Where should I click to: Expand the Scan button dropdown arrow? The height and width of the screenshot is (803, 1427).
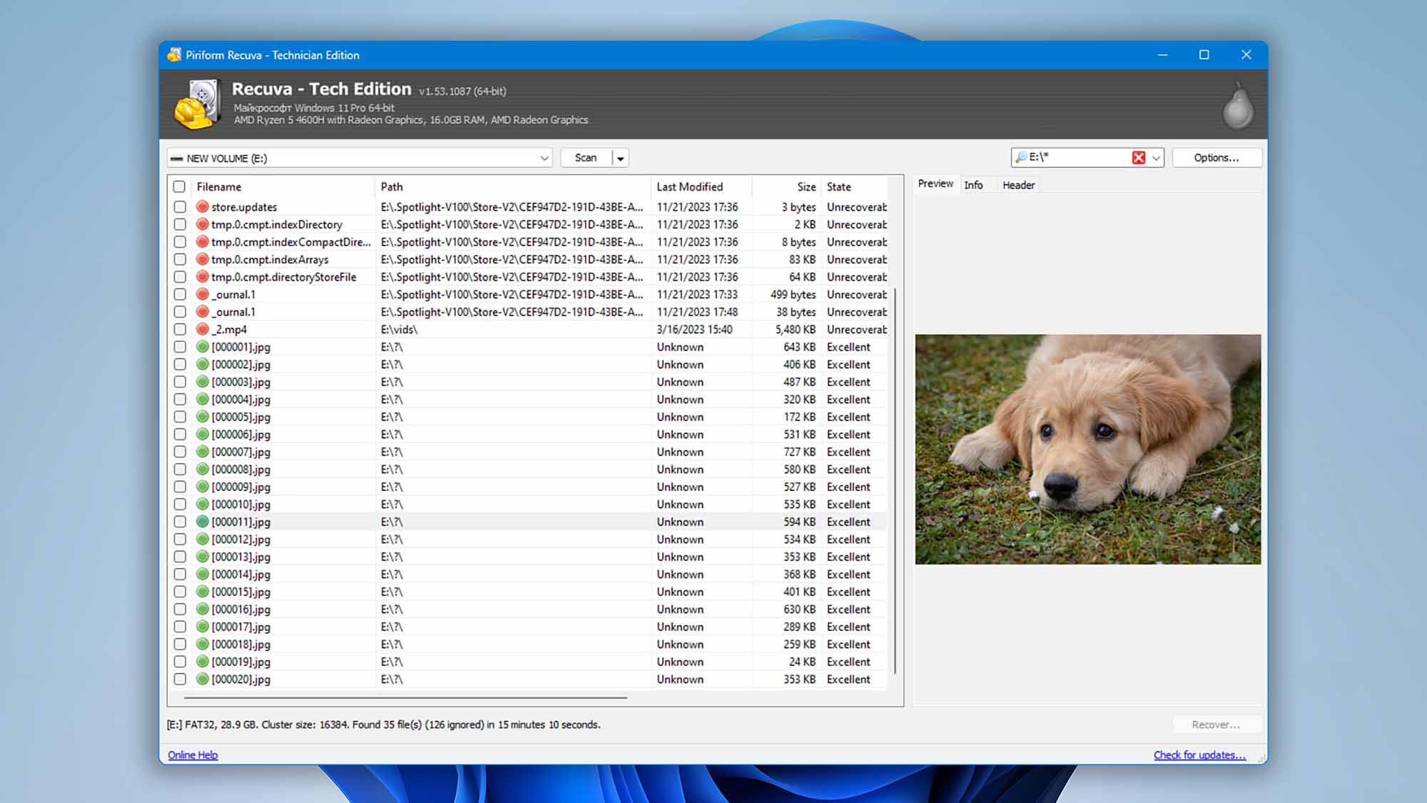(x=620, y=158)
